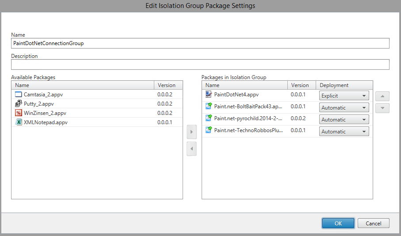Click version 0.0.0.2 of WinZinsen_2.appv
Screen dimensions: 401x236
coord(165,113)
